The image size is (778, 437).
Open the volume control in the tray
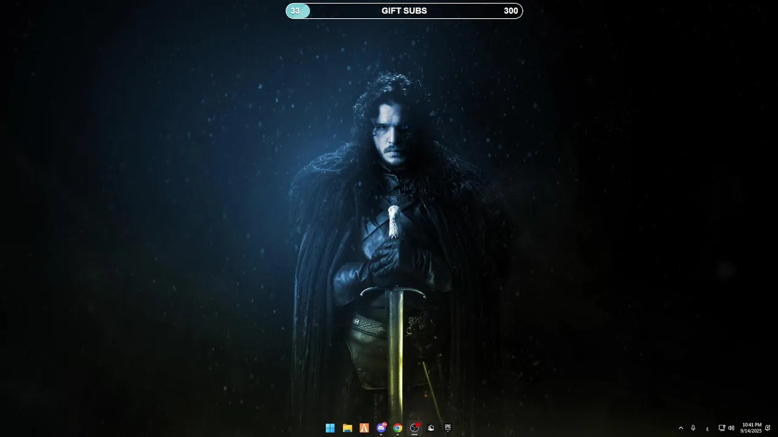[731, 428]
